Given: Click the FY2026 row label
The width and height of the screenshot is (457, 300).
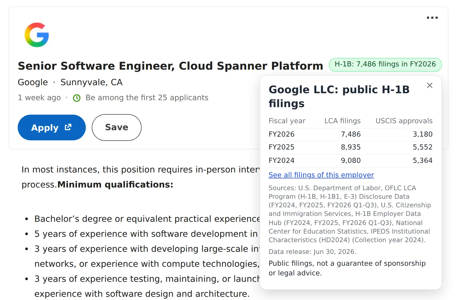Looking at the screenshot, I should 282,134.
